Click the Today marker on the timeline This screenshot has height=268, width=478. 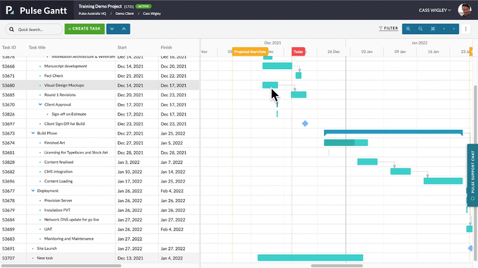(298, 52)
